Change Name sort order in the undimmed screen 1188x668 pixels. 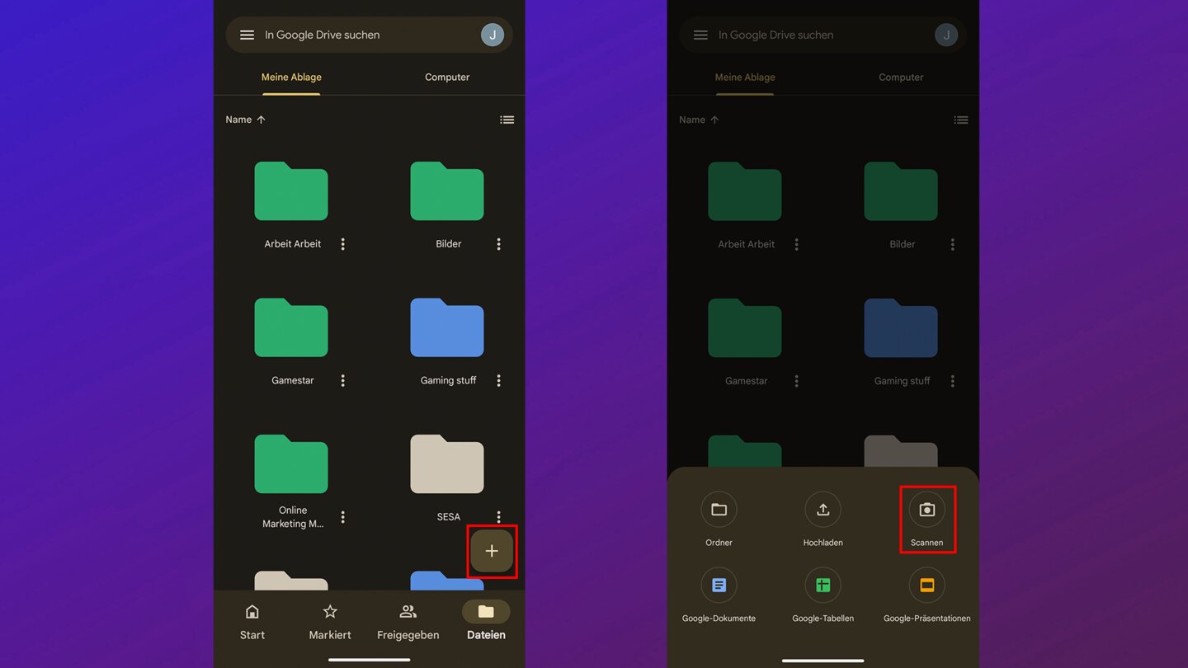click(245, 120)
